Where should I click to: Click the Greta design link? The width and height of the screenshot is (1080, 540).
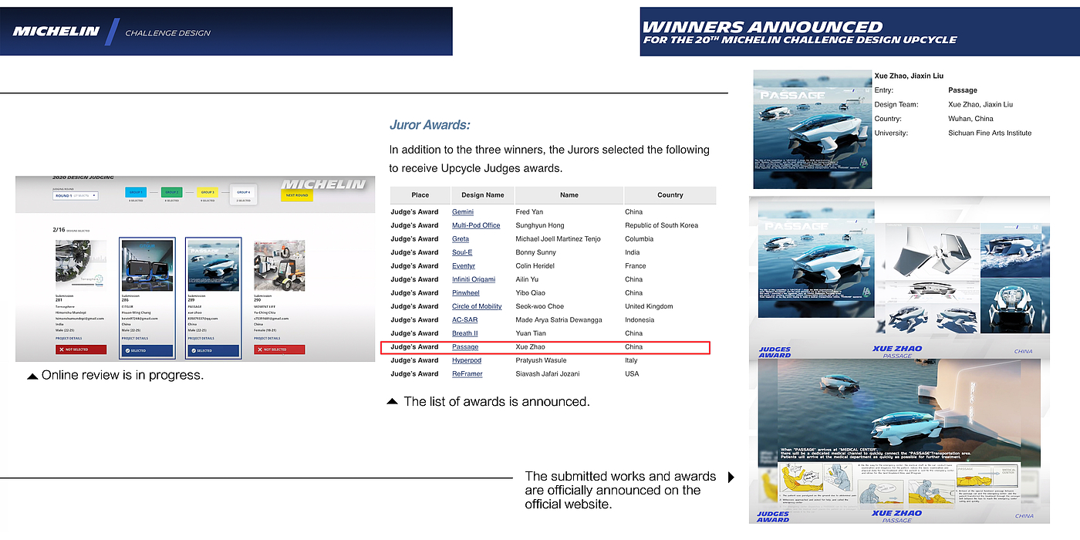tap(461, 239)
